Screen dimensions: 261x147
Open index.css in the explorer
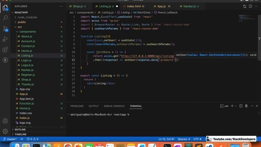pos(25,113)
